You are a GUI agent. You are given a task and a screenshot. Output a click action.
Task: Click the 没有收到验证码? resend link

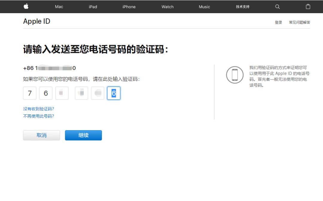(38, 109)
